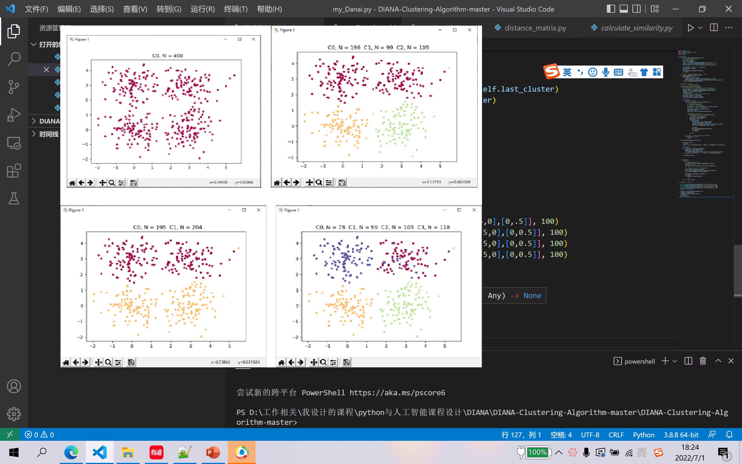This screenshot has width=742, height=464.
Task: Click Run Python File play button
Action: (690, 28)
